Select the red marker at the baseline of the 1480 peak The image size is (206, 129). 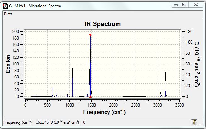point(90,97)
